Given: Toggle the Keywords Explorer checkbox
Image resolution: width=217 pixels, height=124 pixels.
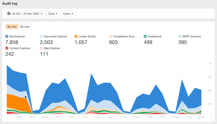Looking at the screenshot, I should 42,36.
